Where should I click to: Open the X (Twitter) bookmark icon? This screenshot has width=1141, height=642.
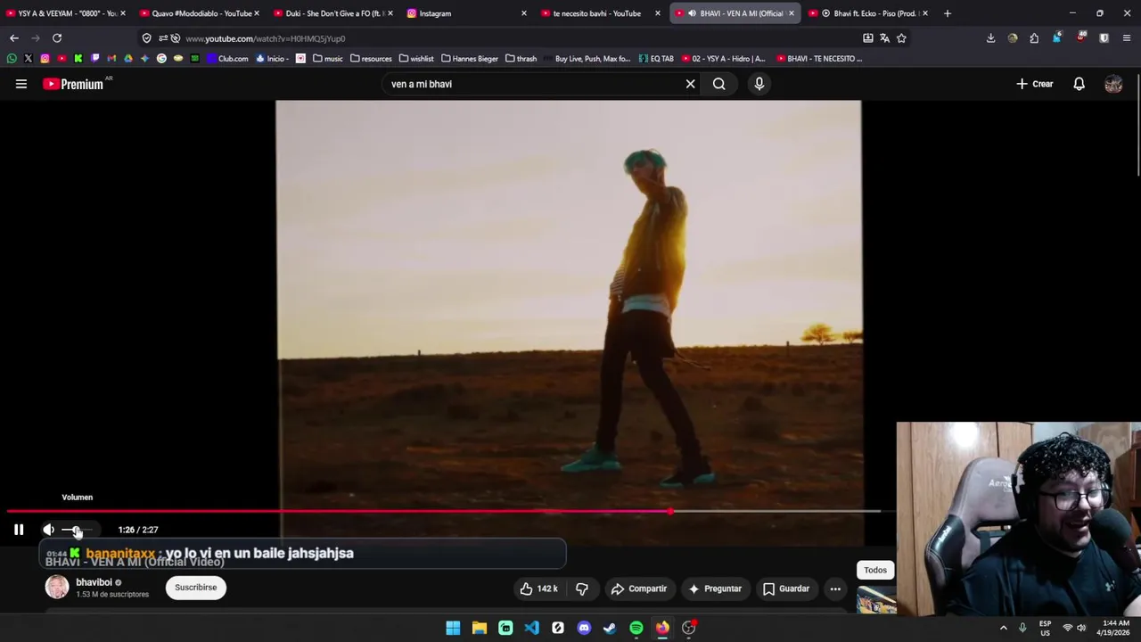[x=29, y=59]
